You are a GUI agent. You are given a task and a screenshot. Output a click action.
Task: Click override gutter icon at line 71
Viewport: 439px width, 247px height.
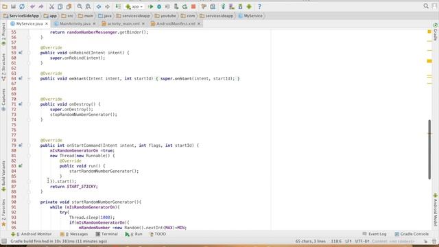pos(21,104)
